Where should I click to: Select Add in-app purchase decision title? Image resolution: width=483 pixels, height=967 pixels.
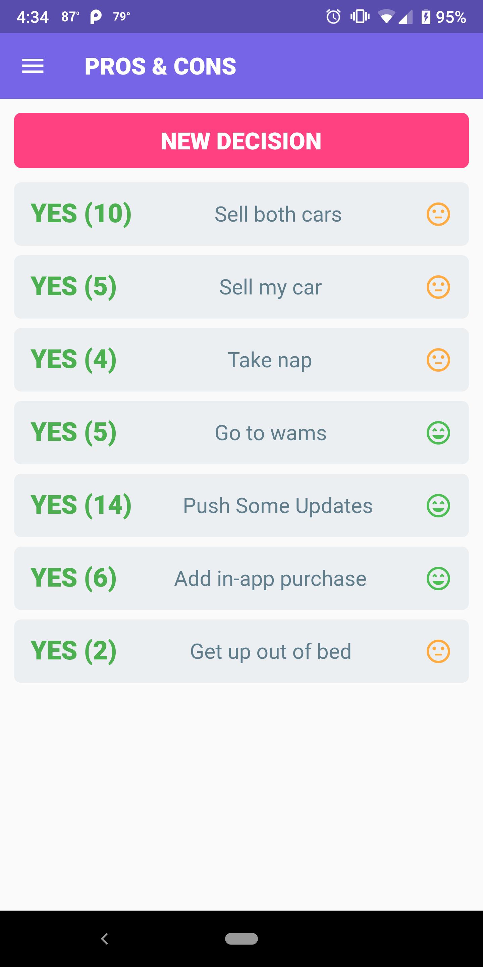[270, 579]
